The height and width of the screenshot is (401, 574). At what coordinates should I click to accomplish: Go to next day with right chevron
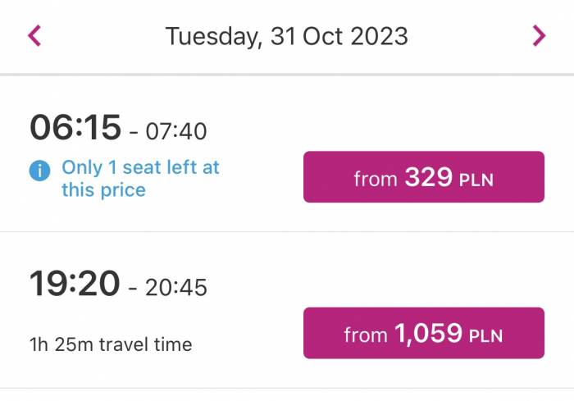[x=539, y=35]
